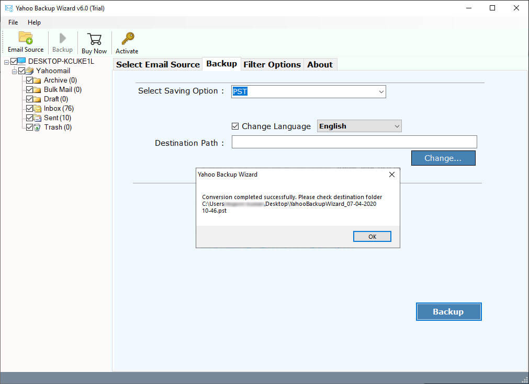Select the Draft (0) folder label
Image resolution: width=529 pixels, height=384 pixels.
click(56, 99)
